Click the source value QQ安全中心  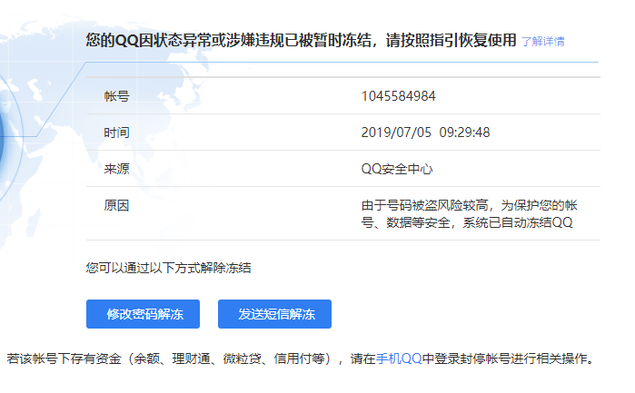point(397,169)
